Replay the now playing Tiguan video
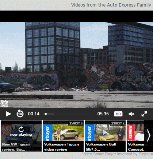 coord(21,131)
